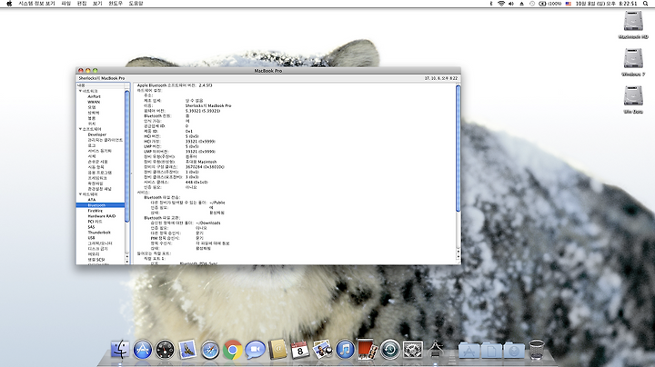Select ATA in the hardware list
This screenshot has width=655, height=367.
pyautogui.click(x=92, y=200)
